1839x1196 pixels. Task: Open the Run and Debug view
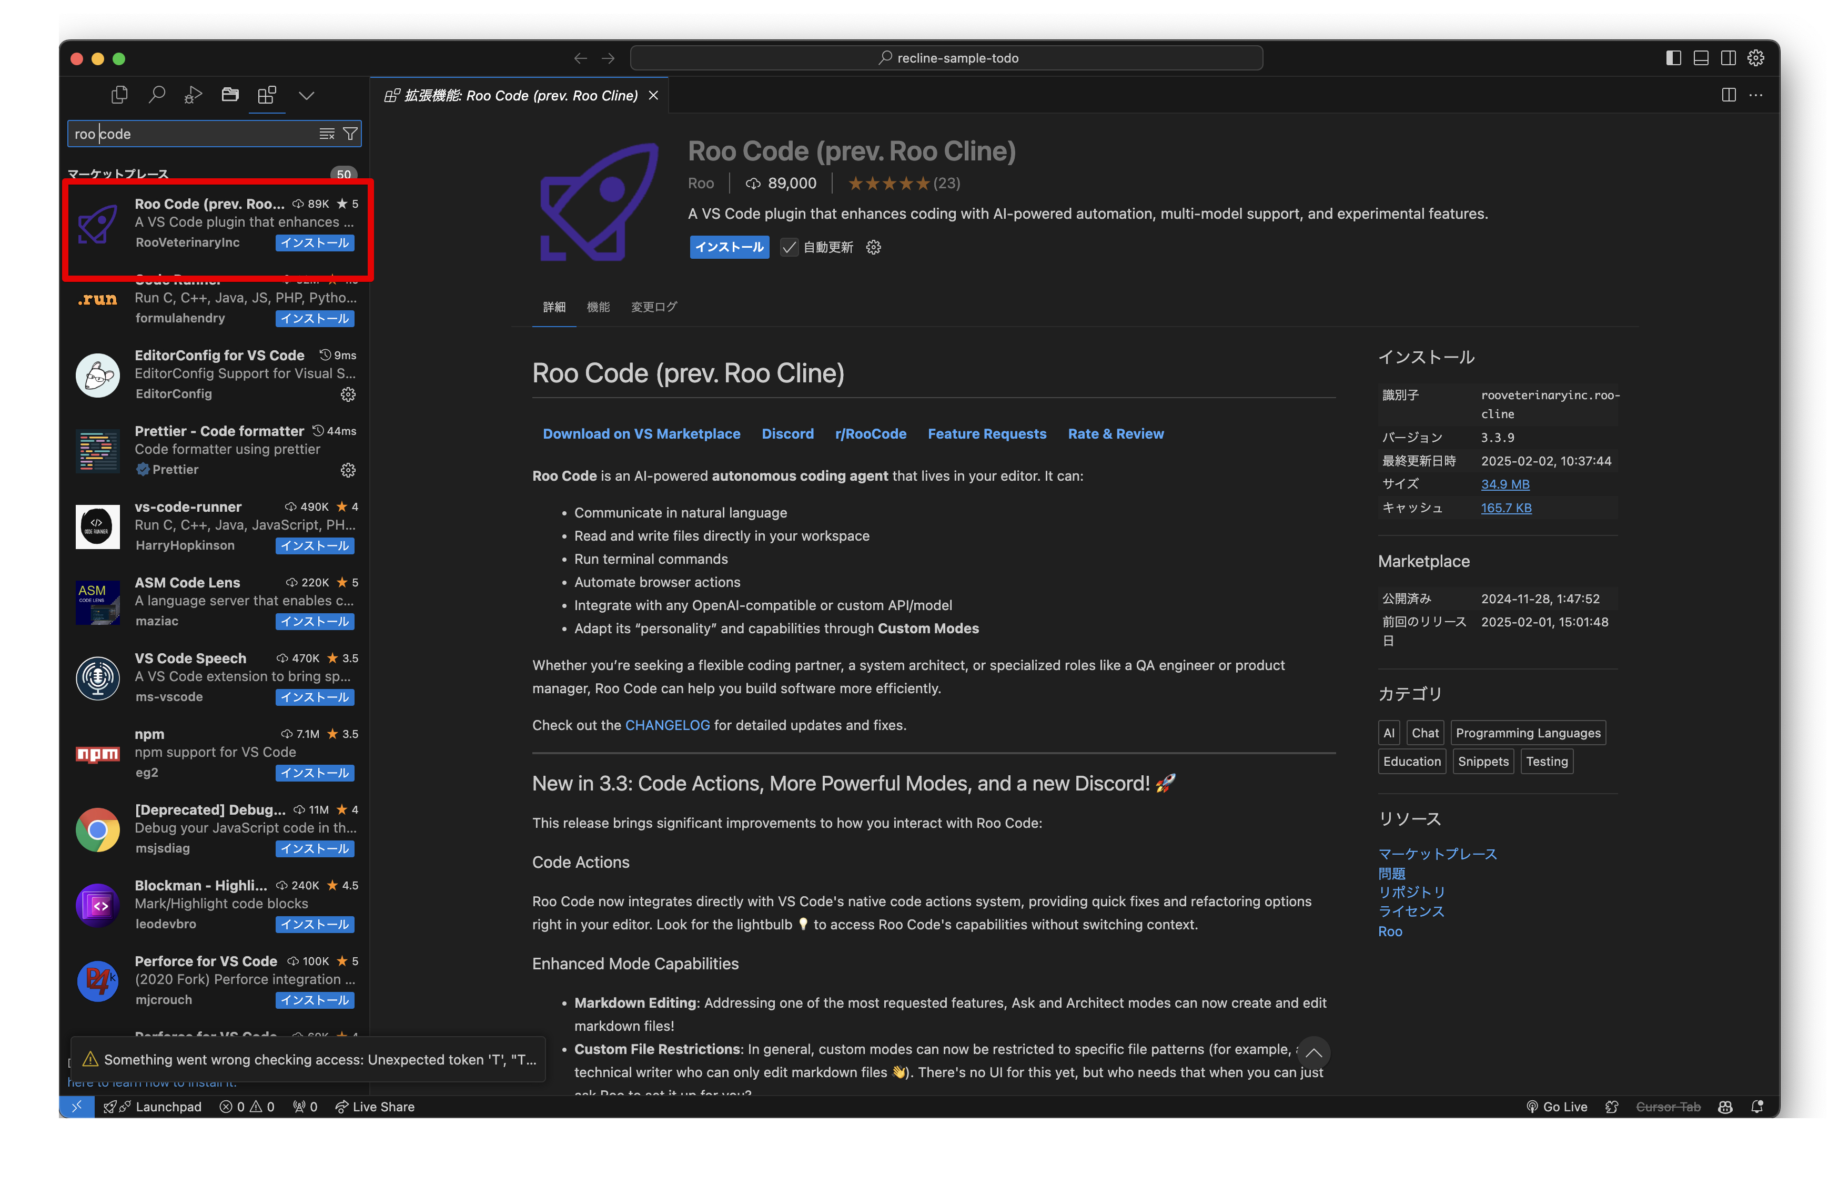pyautogui.click(x=193, y=95)
